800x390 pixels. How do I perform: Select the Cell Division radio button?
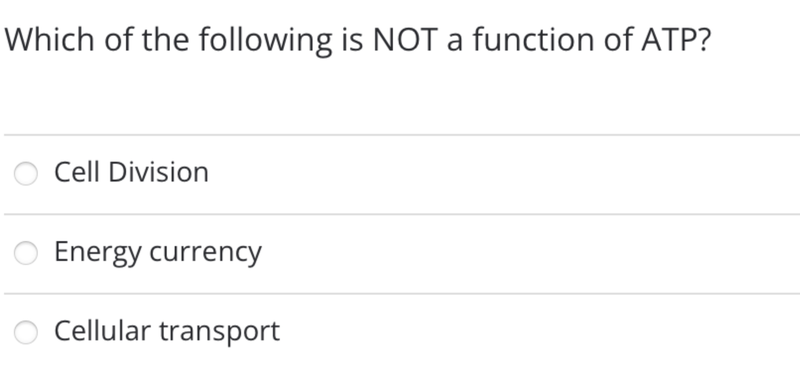(x=26, y=172)
